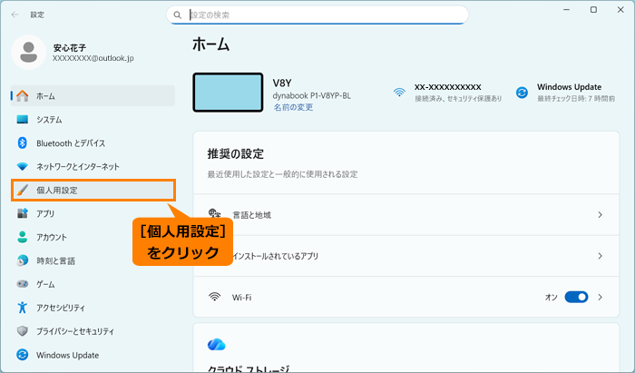Image resolution: width=635 pixels, height=373 pixels.
Task: Open the インストールされているアプリ row
Action: pos(406,256)
